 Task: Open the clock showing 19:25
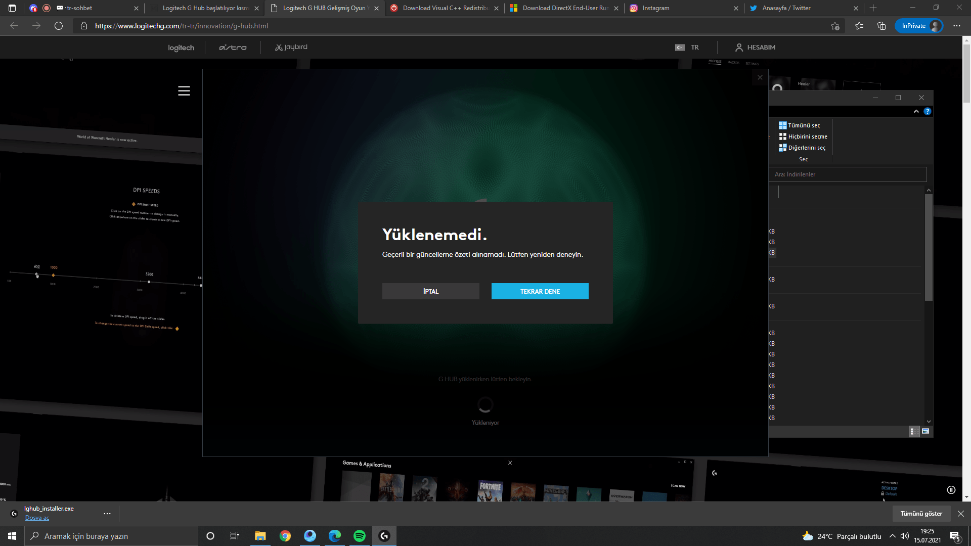tap(928, 536)
